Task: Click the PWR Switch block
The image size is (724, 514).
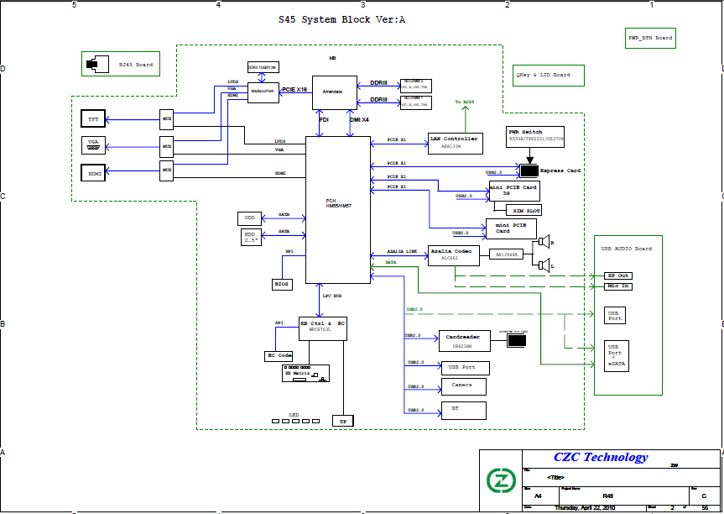Action: tap(535, 137)
